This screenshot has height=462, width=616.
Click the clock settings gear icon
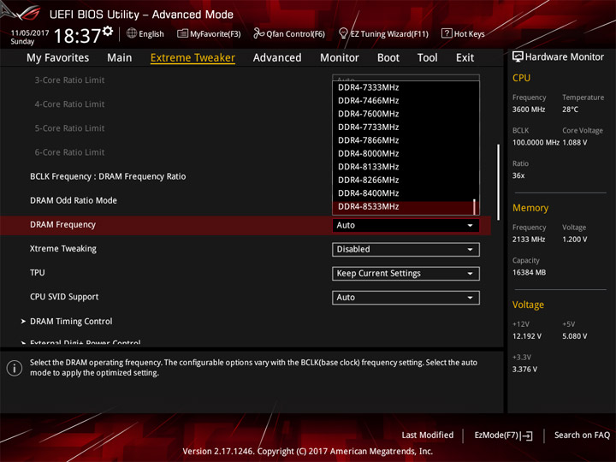click(x=108, y=32)
